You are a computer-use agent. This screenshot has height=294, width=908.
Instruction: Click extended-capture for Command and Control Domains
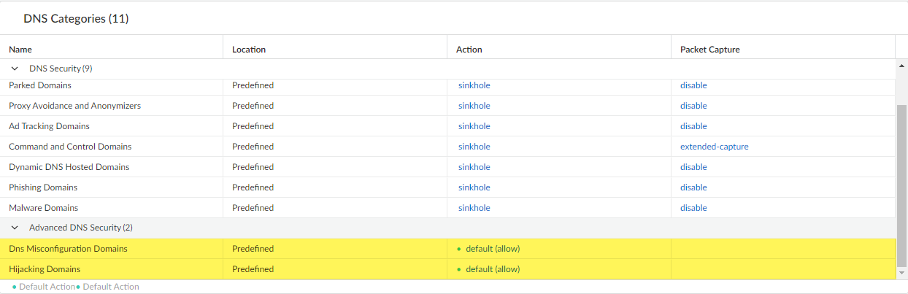pyautogui.click(x=714, y=147)
